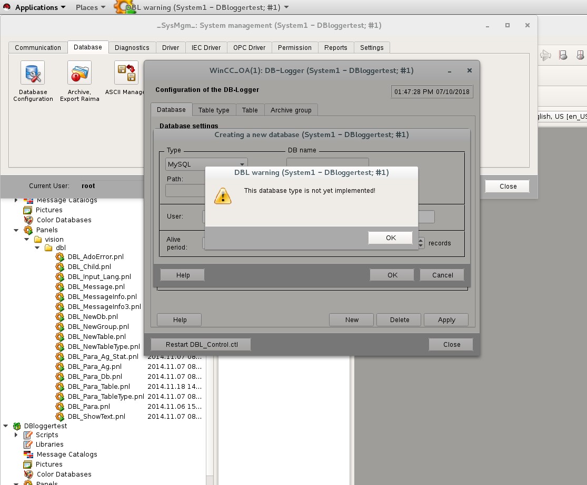Click the warning triangle icon in dialog

[223, 196]
